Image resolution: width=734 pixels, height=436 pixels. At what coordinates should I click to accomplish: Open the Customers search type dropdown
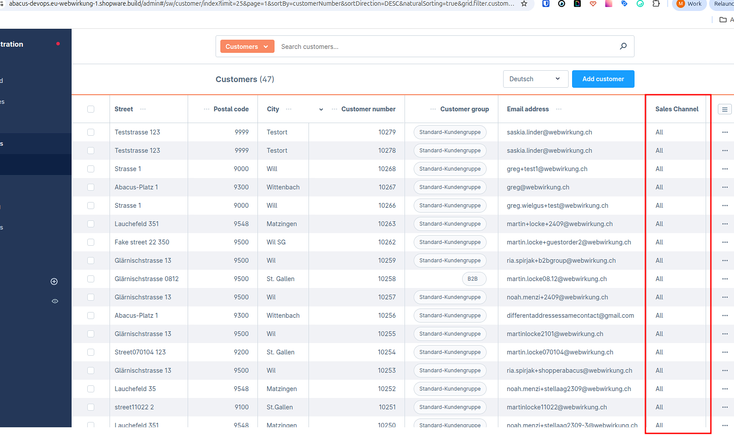coord(247,46)
